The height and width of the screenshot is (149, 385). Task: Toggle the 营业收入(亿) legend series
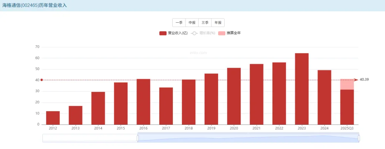[x=173, y=33]
